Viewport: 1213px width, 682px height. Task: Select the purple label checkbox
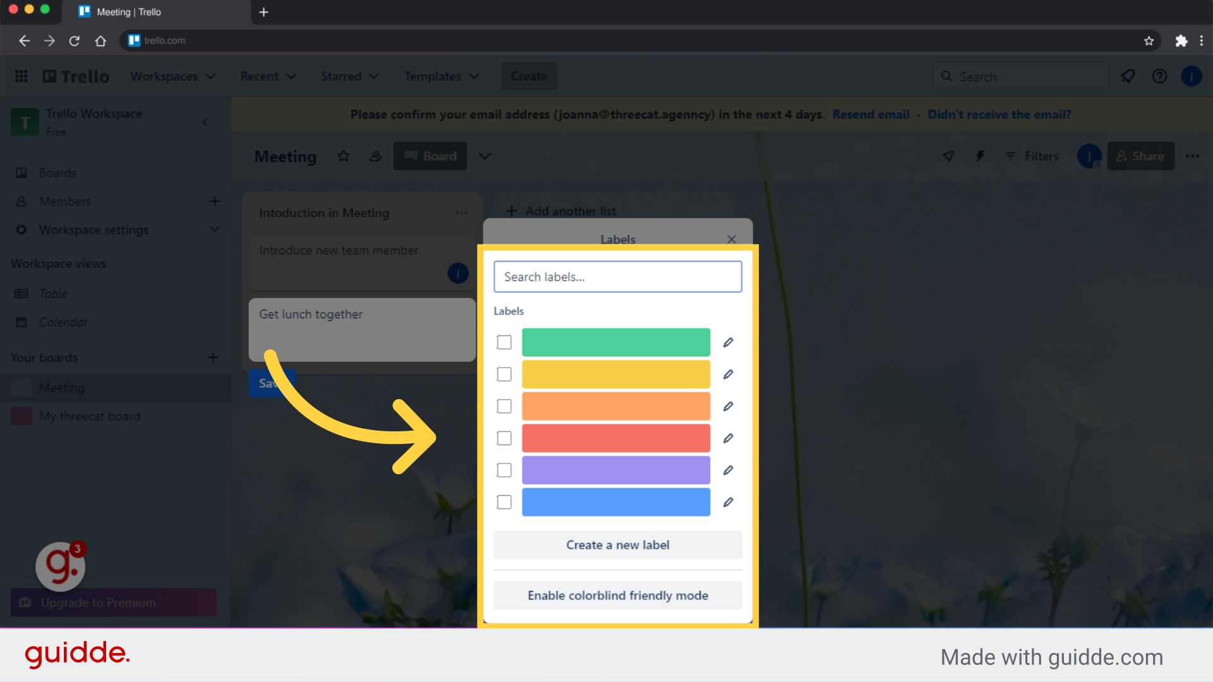point(504,470)
